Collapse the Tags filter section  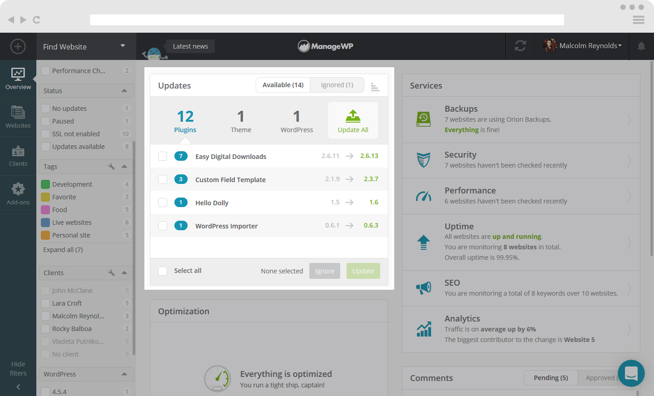(x=124, y=166)
